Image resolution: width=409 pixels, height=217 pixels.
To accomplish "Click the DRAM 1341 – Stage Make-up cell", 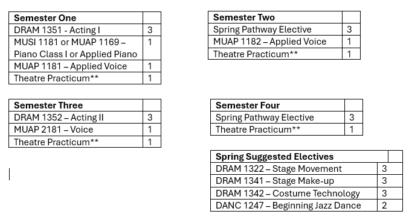I will pos(294,181).
